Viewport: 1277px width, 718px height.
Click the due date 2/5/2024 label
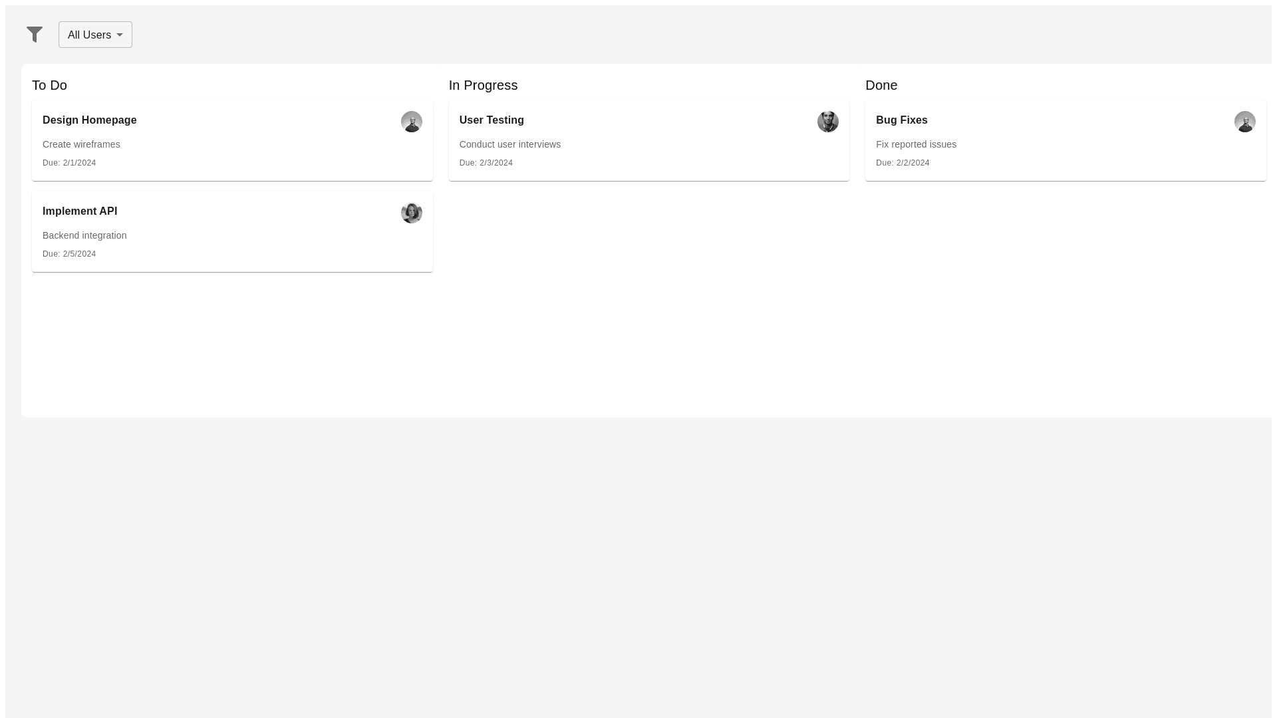[69, 254]
